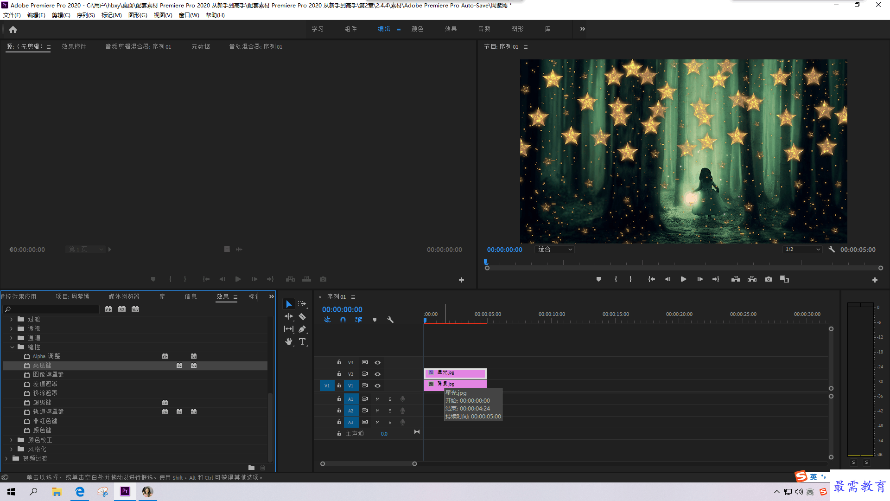
Task: Switch to 项目: 周紫嫣 tab
Action: coord(73,296)
